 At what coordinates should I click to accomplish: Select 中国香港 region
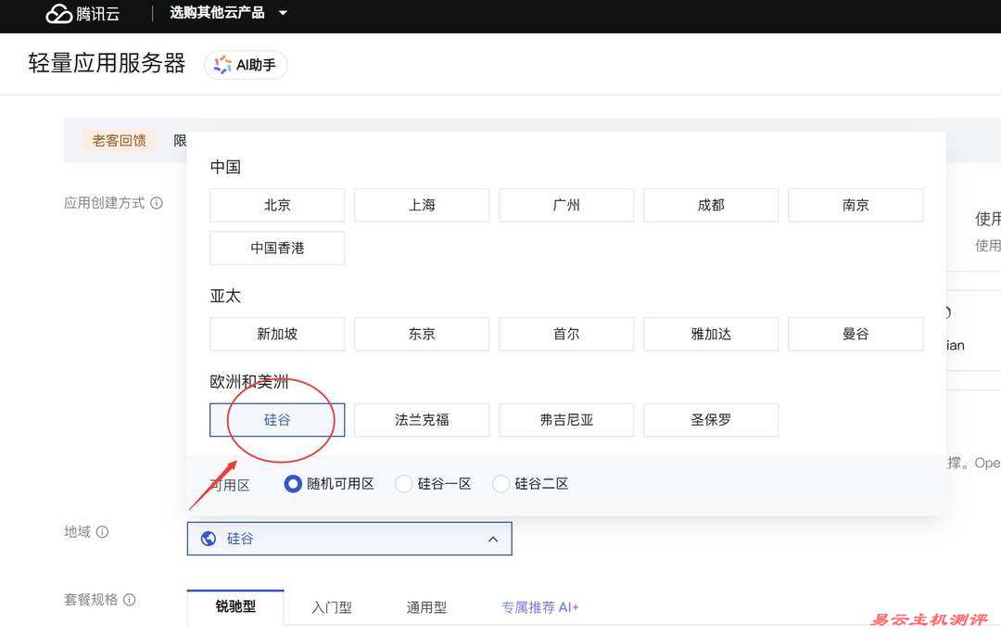pyautogui.click(x=277, y=248)
